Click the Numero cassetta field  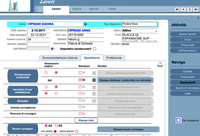click(x=38, y=44)
